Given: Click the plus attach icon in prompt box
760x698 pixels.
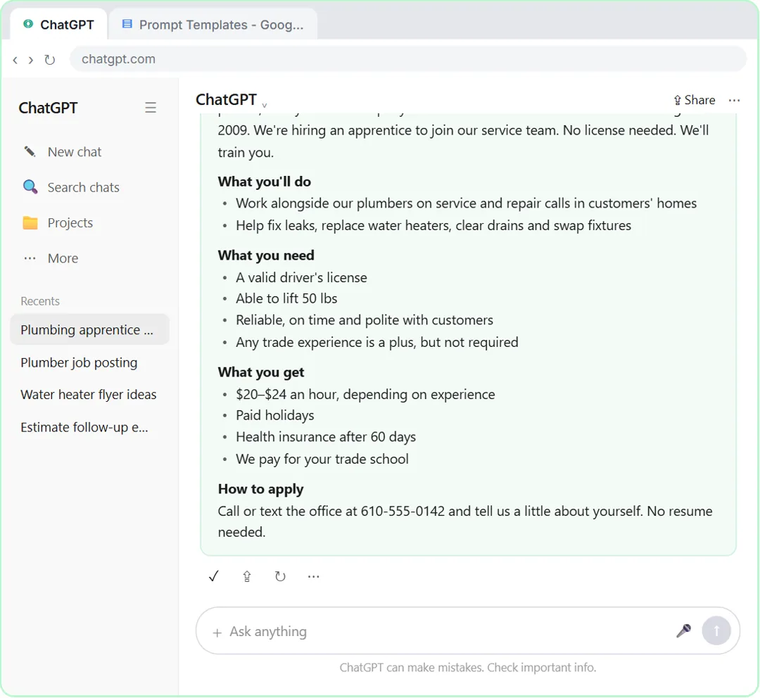Looking at the screenshot, I should [217, 633].
